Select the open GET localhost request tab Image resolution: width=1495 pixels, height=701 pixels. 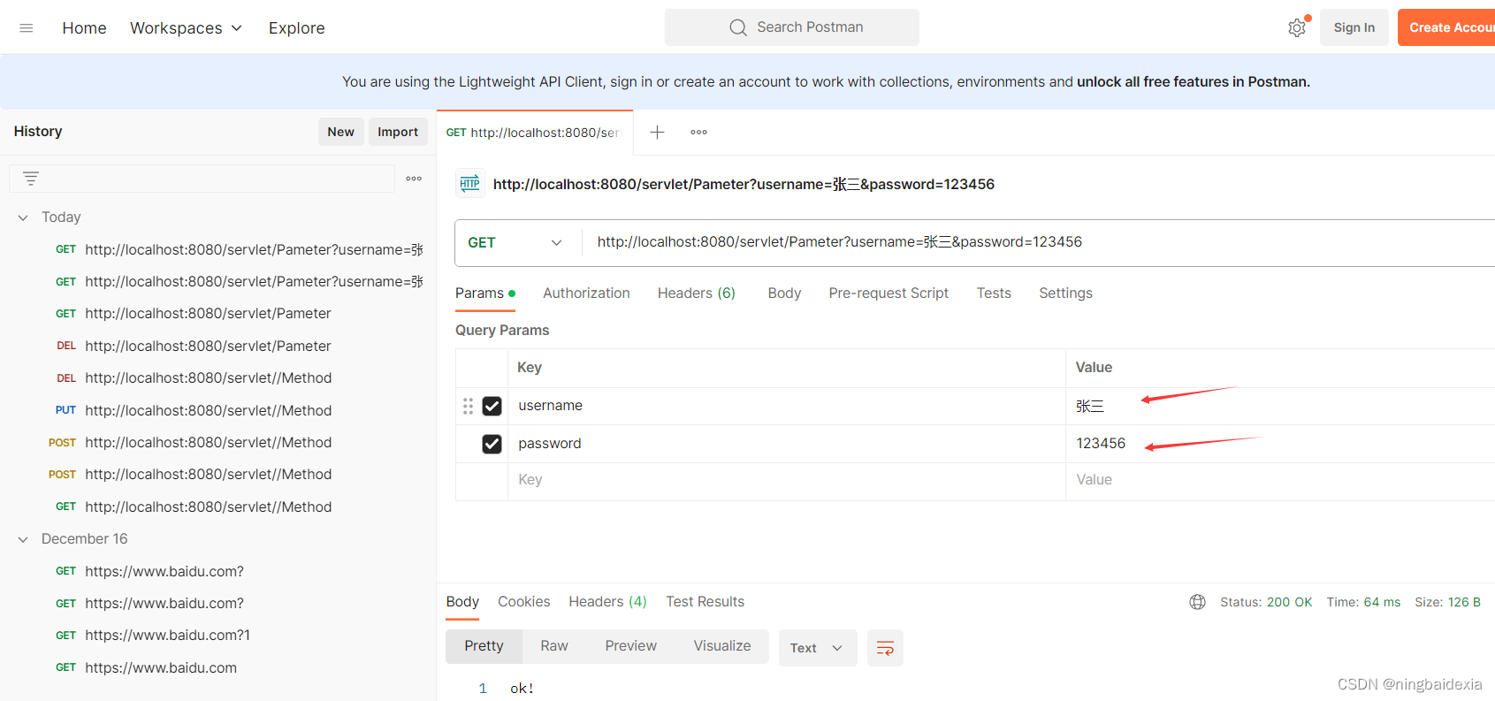(x=535, y=133)
